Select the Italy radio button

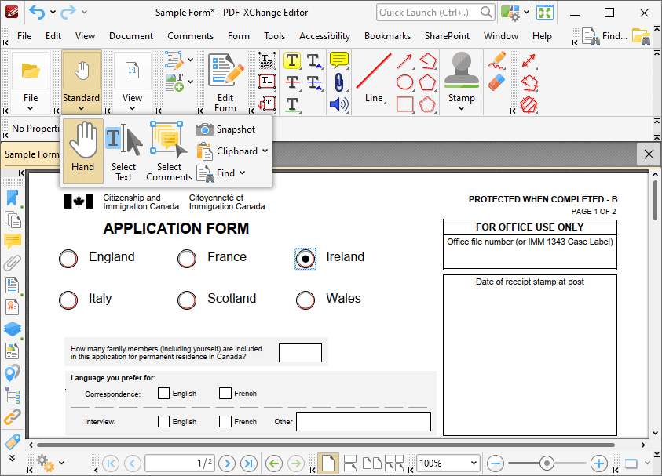[68, 300]
